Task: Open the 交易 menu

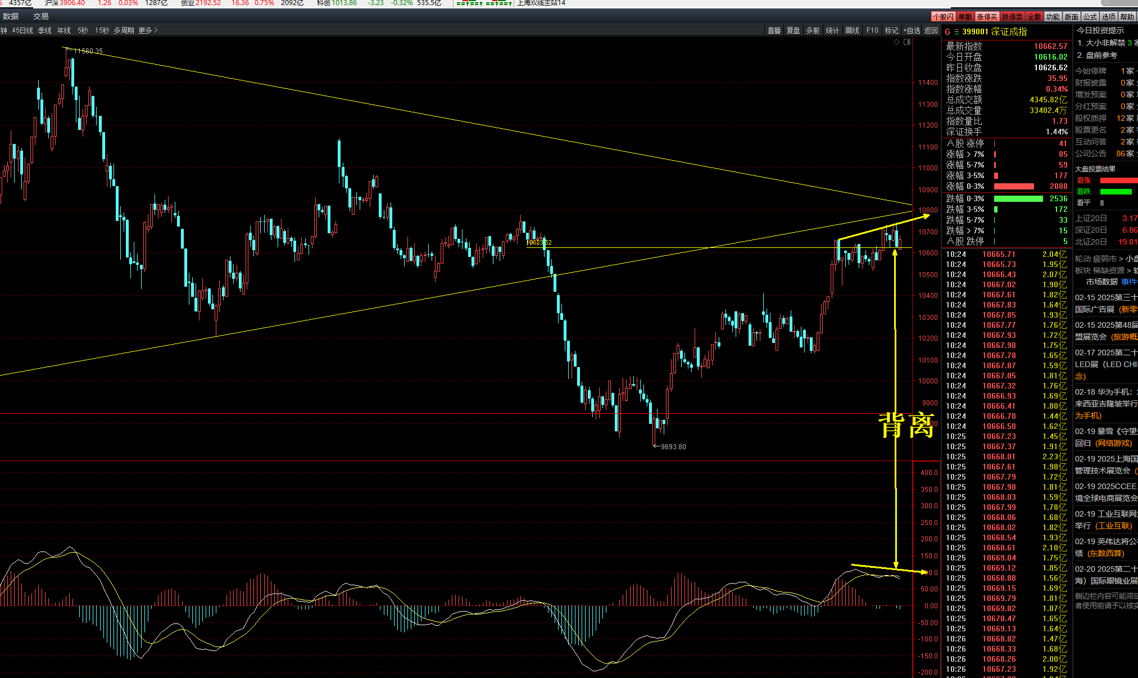Action: coord(40,16)
